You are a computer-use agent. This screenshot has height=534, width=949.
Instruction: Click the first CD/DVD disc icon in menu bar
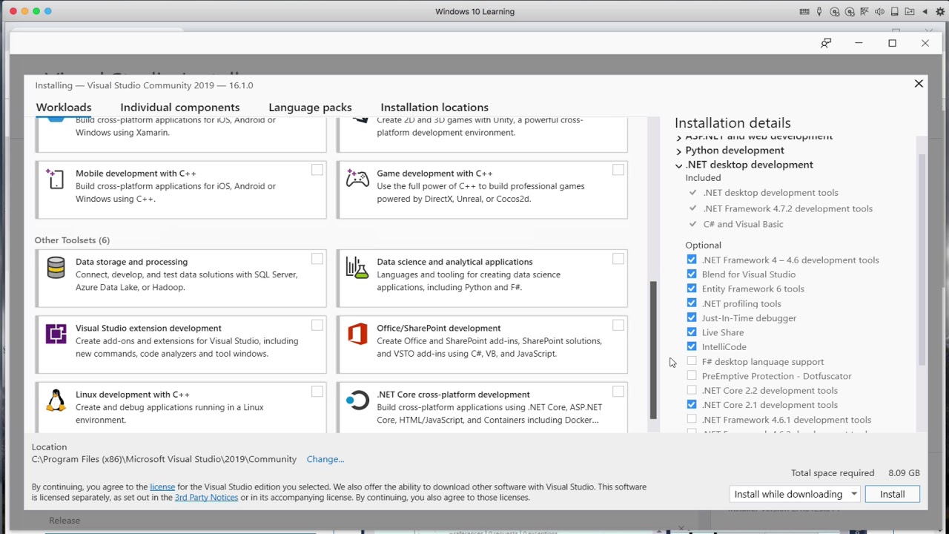click(835, 11)
